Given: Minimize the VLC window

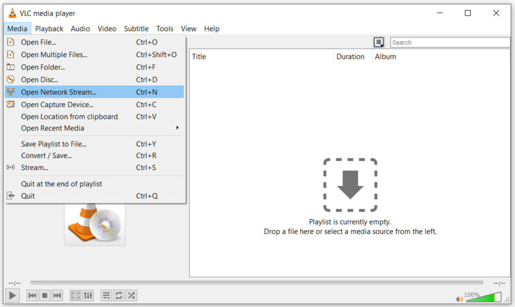Looking at the screenshot, I should tap(440, 13).
